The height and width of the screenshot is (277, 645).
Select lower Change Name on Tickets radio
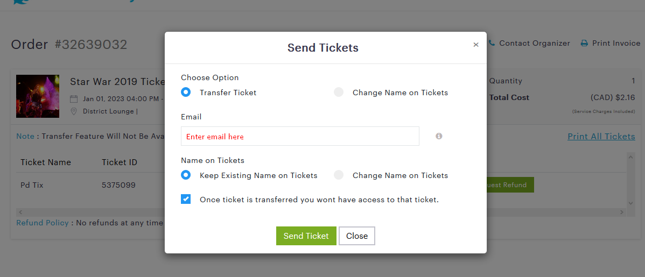(x=339, y=175)
